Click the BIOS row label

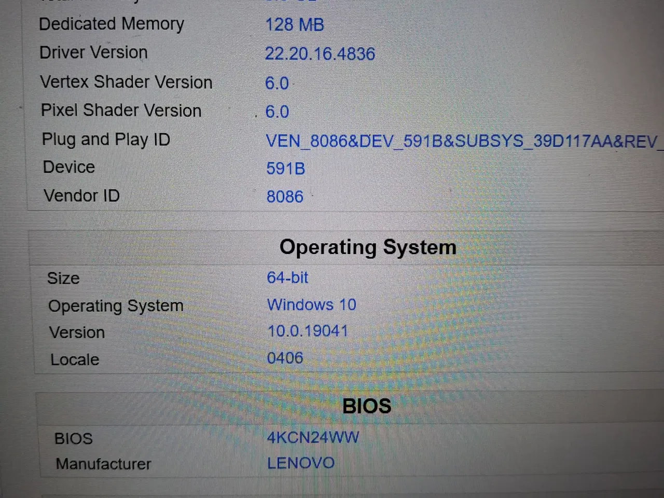tap(74, 438)
